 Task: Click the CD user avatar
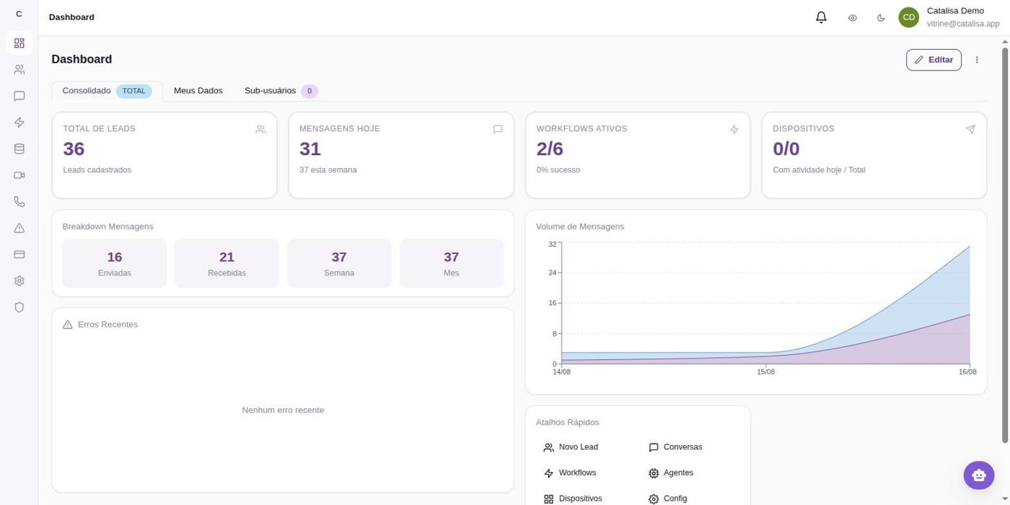(908, 17)
